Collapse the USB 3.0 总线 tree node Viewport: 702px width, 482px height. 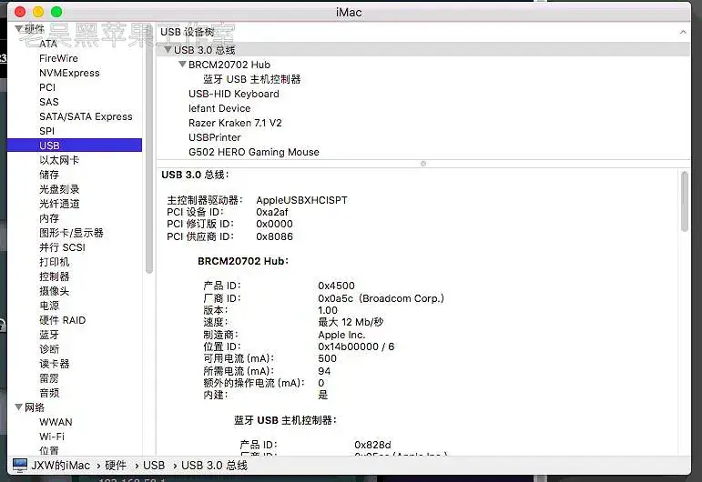pos(168,50)
